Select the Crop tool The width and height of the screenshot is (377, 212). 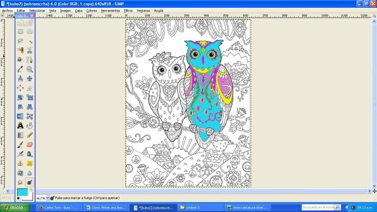point(29,88)
